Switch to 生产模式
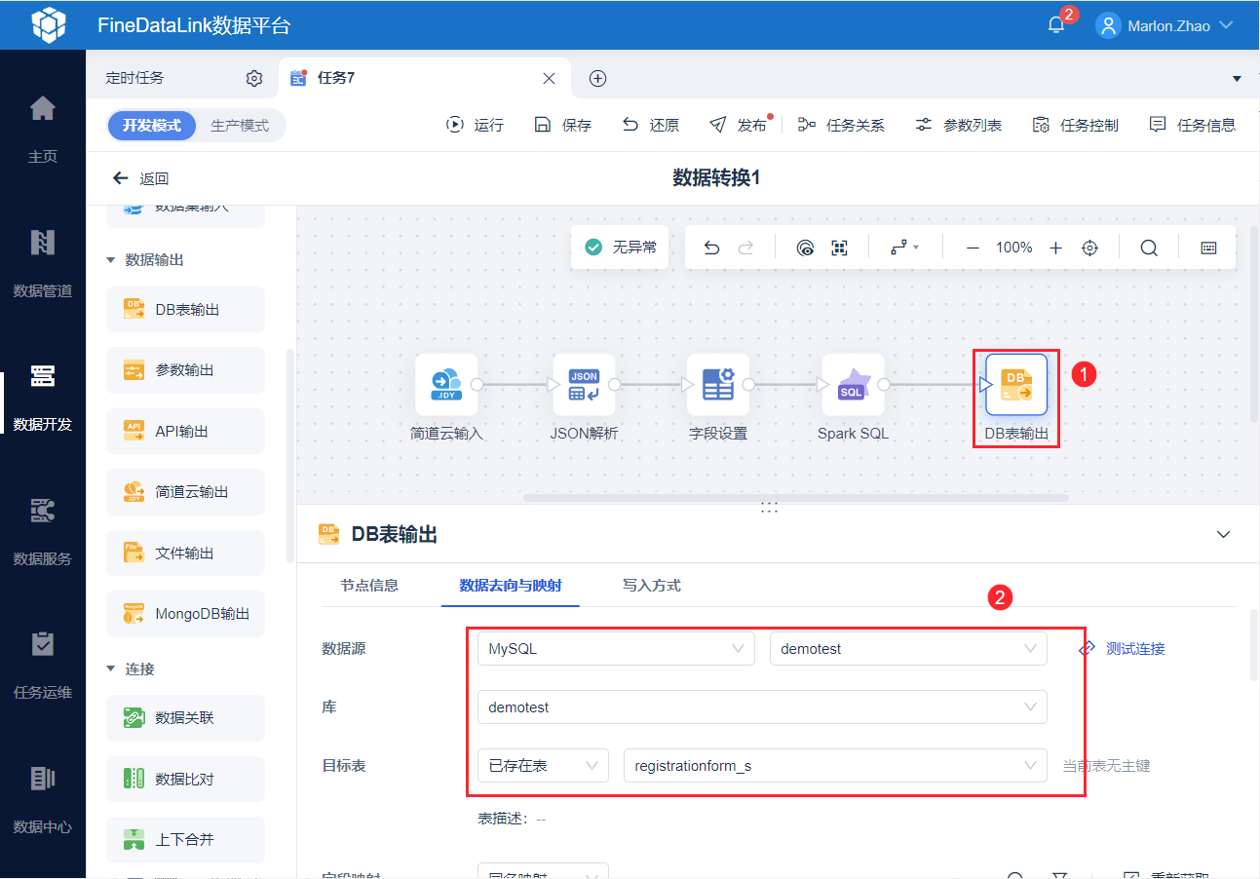Viewport: 1260px width, 879px height. (x=240, y=126)
